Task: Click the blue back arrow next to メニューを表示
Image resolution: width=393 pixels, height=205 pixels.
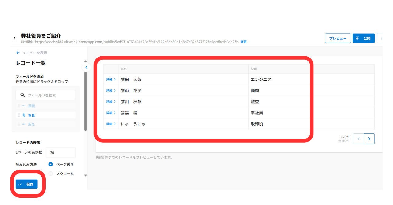Action: pyautogui.click(x=18, y=52)
